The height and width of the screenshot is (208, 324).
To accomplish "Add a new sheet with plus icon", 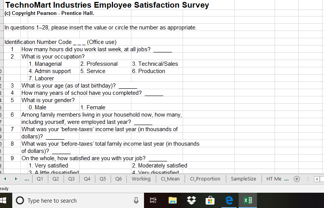I will (x=296, y=179).
